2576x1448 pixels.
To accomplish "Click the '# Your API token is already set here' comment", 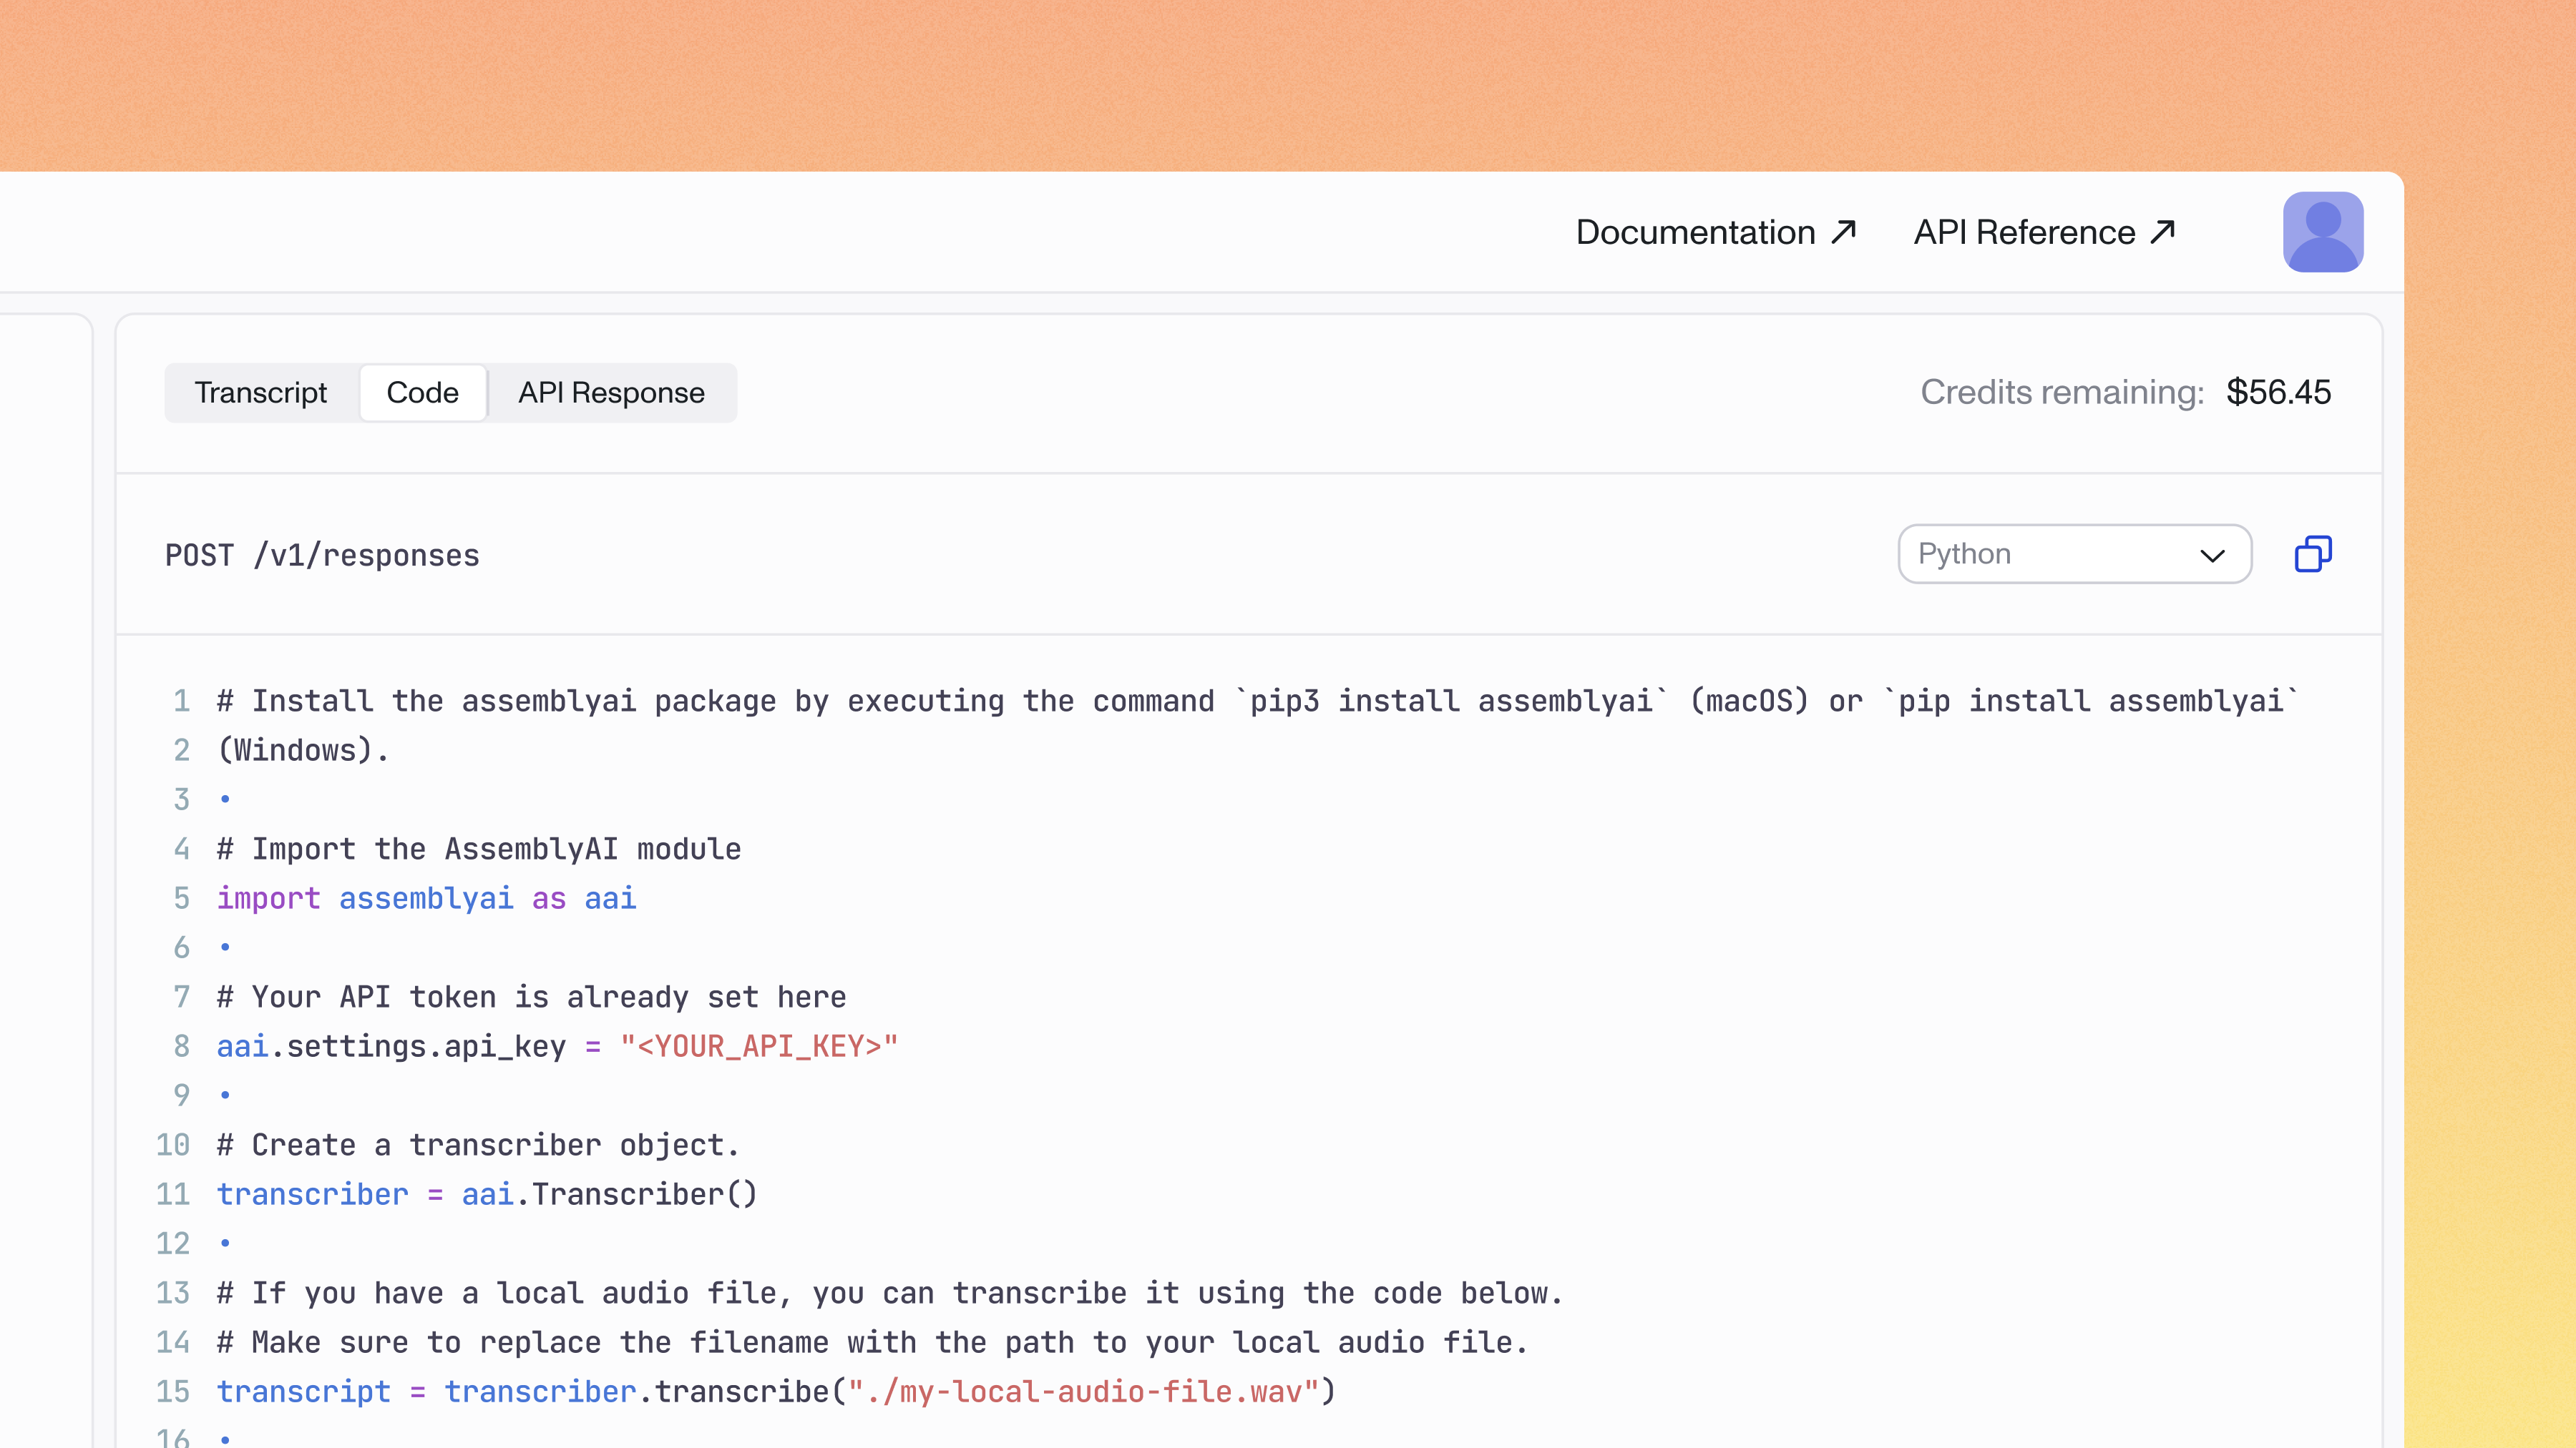I will point(531,996).
